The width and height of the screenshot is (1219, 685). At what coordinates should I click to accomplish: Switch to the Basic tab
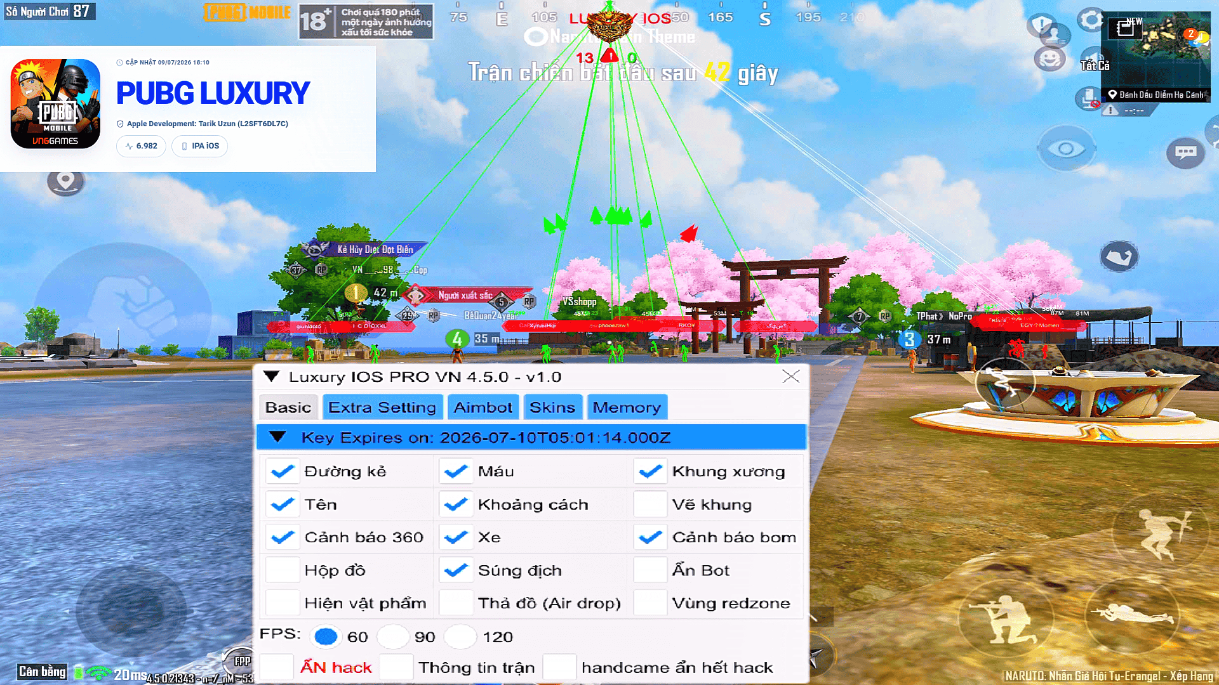click(x=288, y=407)
